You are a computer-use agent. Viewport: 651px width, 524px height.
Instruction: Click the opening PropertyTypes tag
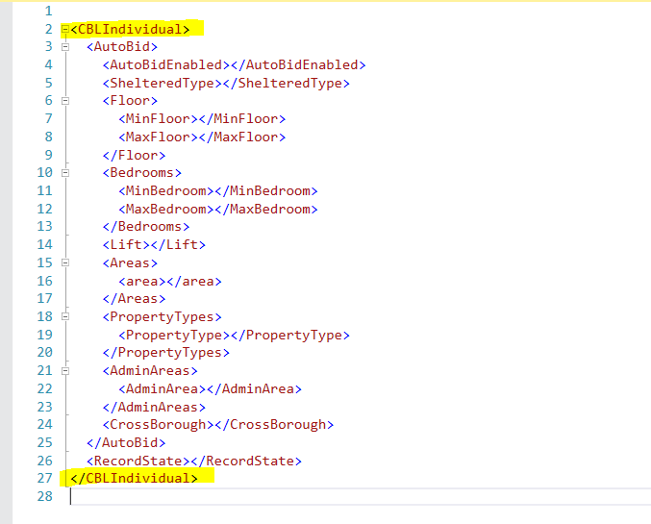tap(162, 317)
